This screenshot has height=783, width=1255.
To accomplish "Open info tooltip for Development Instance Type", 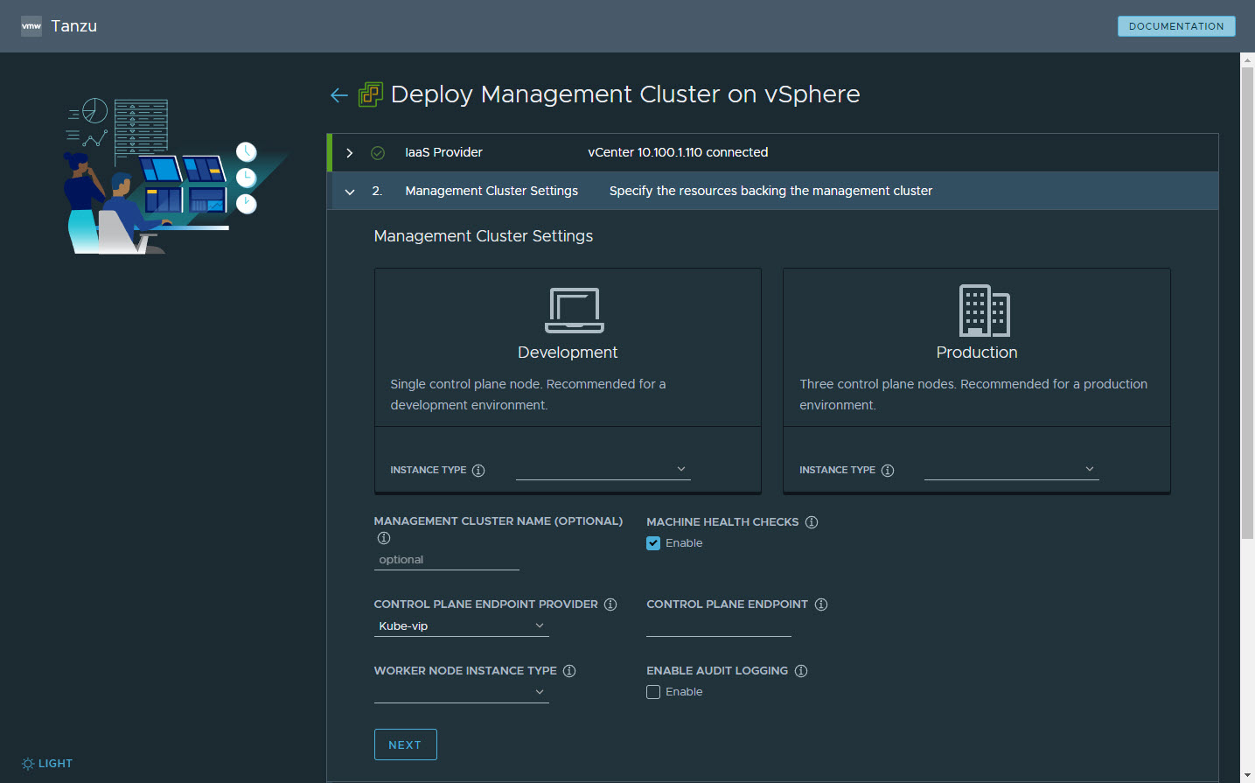I will [478, 471].
